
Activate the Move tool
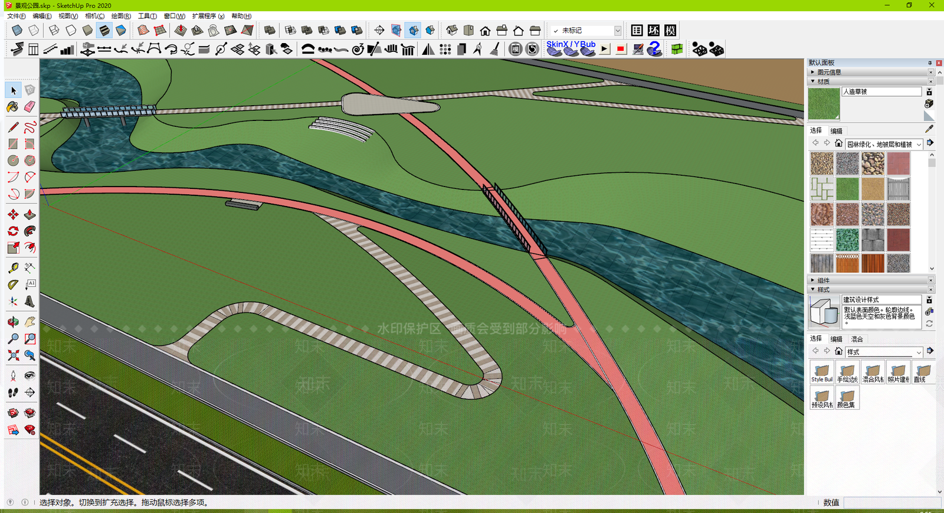click(13, 214)
